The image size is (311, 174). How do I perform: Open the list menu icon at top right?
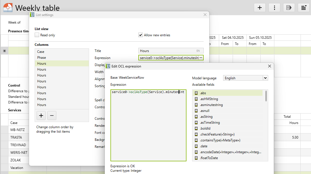pos(304,8)
